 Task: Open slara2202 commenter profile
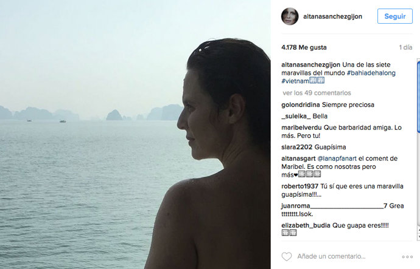coord(297,147)
